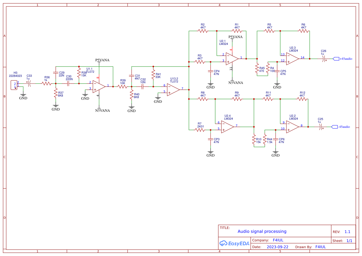This screenshot has width=362, height=256.
Task: Click resistor R8 4K7 symbol
Action: [203, 99]
